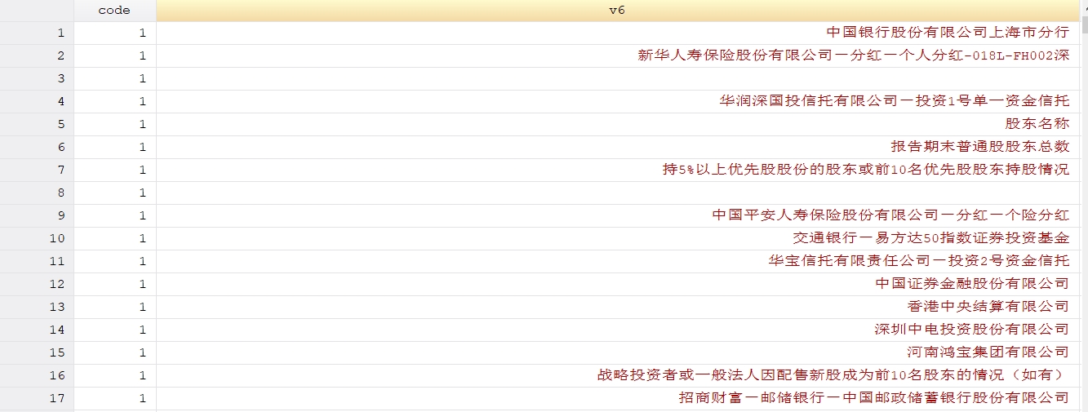
Task: Click cell '河南鸿宝集团有限公司'
Action: (x=618, y=352)
